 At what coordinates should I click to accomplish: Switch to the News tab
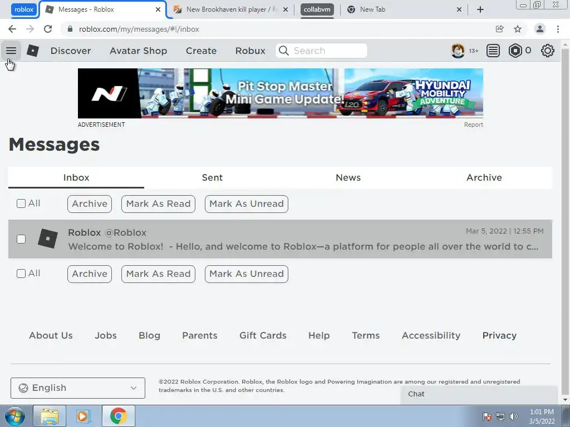click(348, 177)
